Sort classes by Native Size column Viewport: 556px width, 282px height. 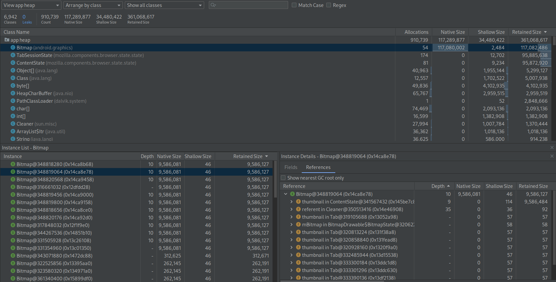tap(450, 32)
